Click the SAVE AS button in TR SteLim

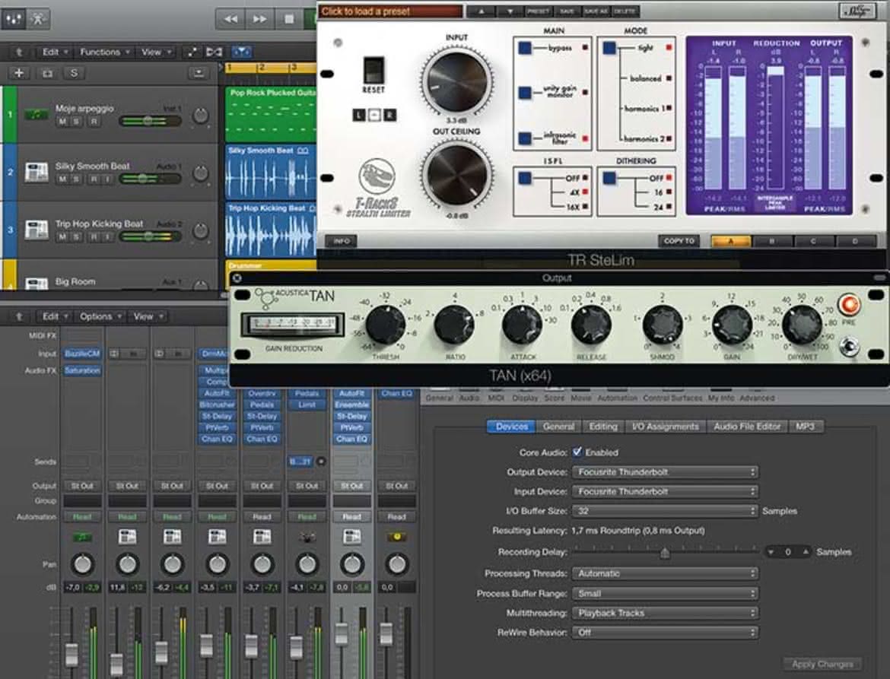point(596,11)
